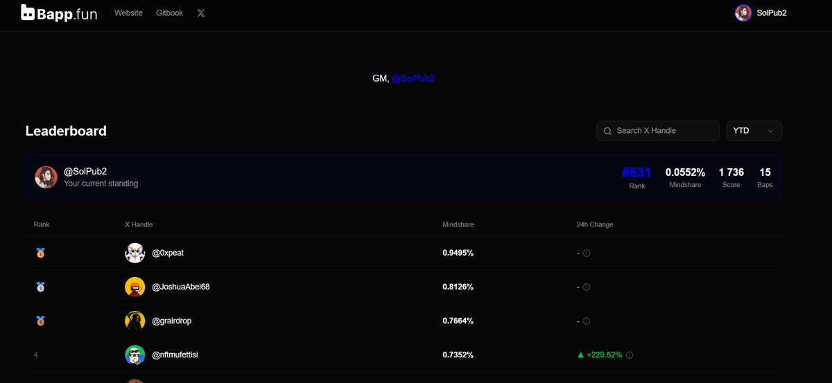The image size is (832, 383).
Task: Click the 0.7664% mindshare cell
Action: pyautogui.click(x=458, y=321)
